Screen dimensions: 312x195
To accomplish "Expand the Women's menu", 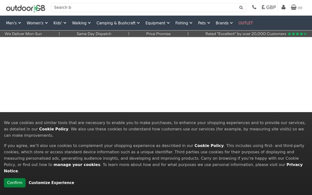I will (37, 23).
